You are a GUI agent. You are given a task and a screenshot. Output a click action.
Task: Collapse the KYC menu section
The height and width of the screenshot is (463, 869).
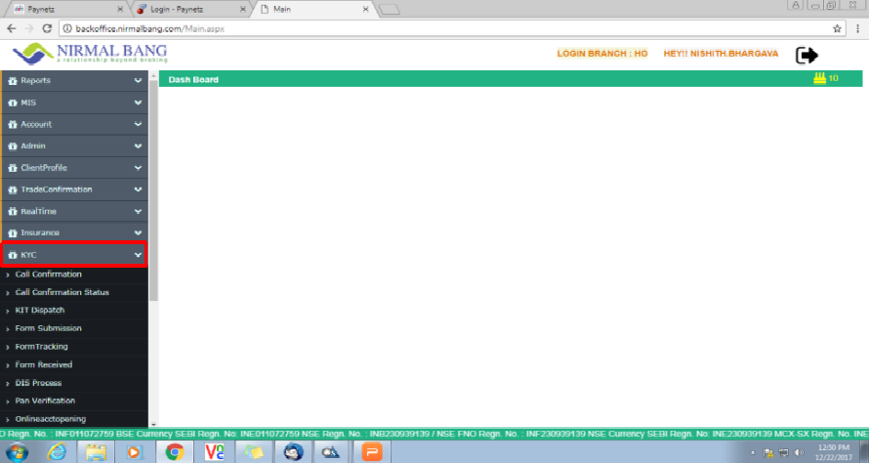(x=74, y=255)
